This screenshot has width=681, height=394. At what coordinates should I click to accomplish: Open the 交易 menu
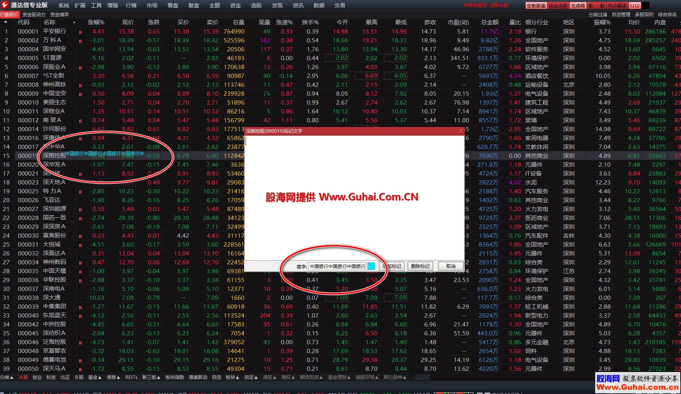click(340, 5)
